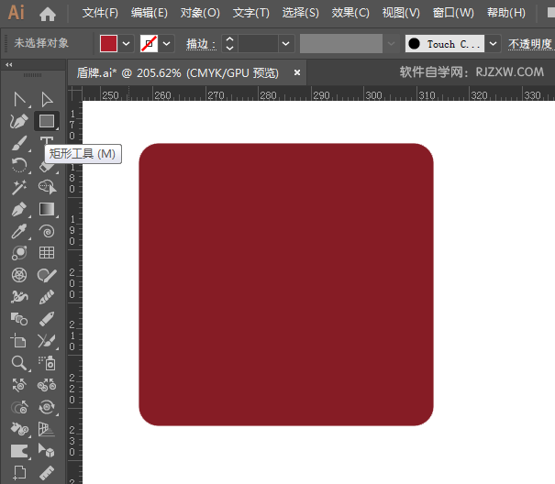Expand the stroke color dropdown arrow

167,43
